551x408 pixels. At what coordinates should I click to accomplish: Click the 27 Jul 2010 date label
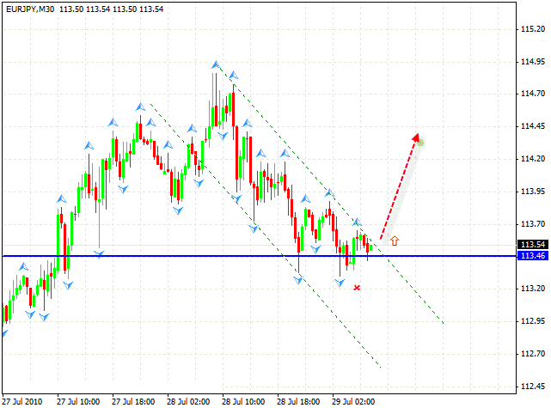(x=22, y=401)
